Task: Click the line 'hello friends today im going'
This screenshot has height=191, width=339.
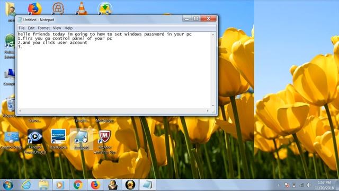Action: [104, 34]
